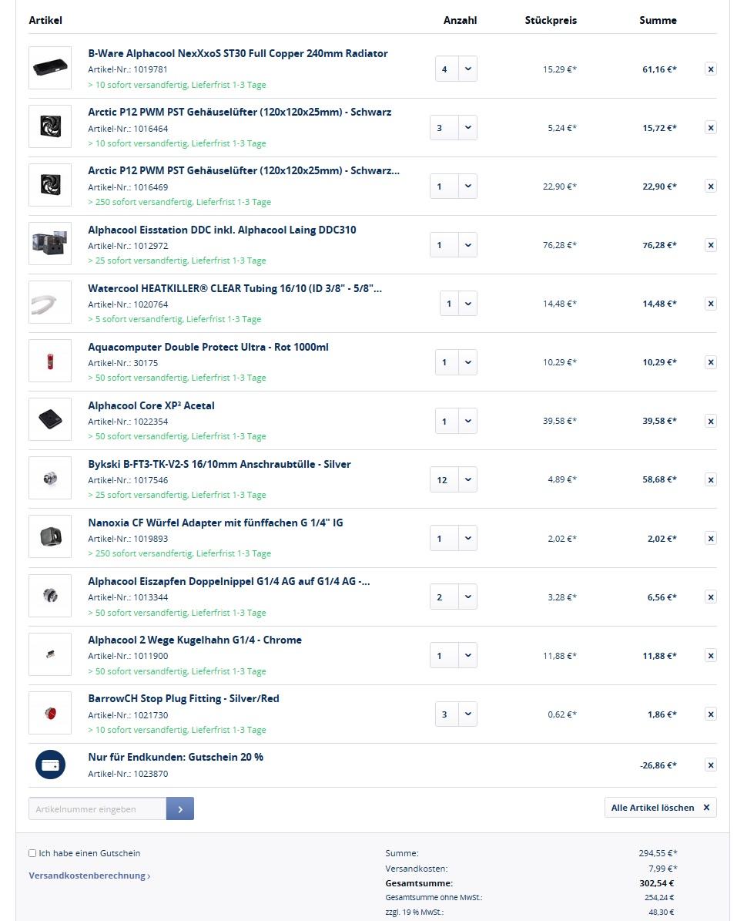Change quantity of Double Protect Ultra
This screenshot has height=921, width=737.
coord(456,362)
